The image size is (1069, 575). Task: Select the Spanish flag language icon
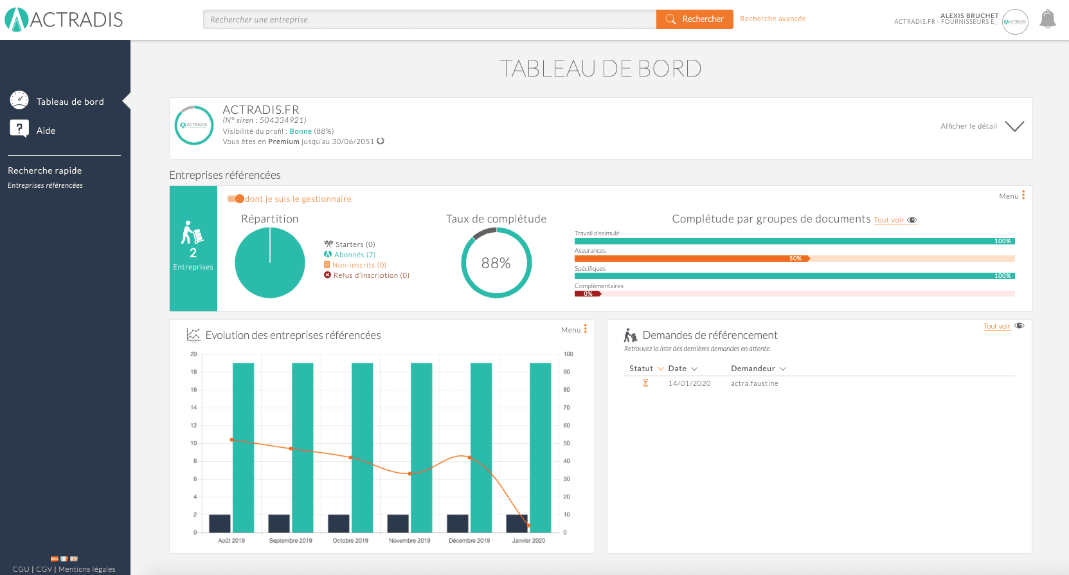(55, 559)
